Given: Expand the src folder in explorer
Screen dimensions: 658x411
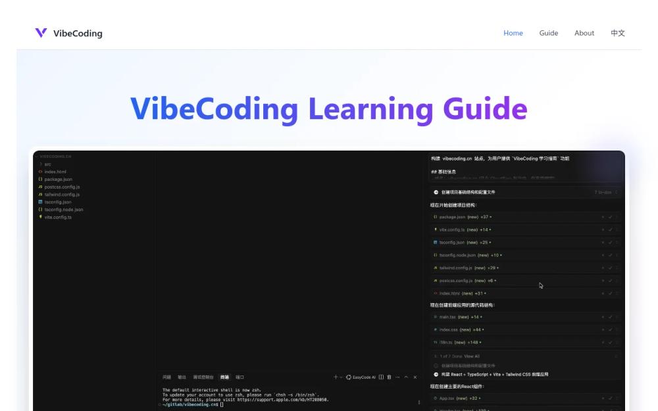Looking at the screenshot, I should click(x=45, y=164).
